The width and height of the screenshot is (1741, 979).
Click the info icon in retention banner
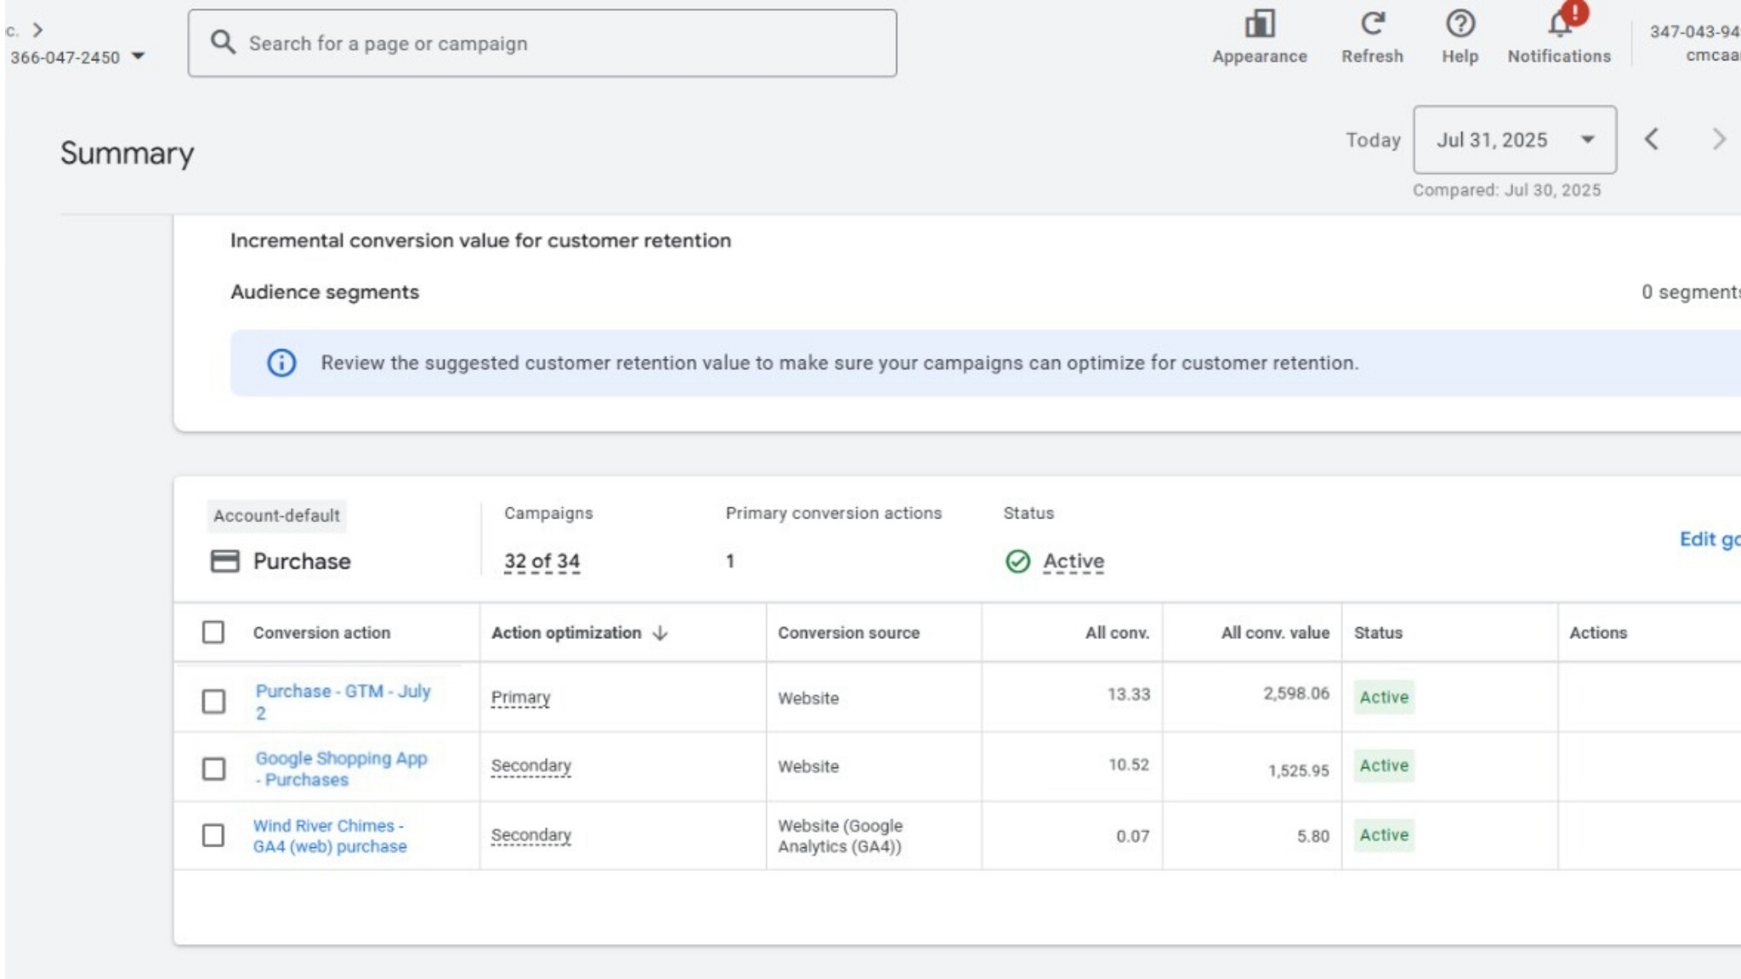281,363
